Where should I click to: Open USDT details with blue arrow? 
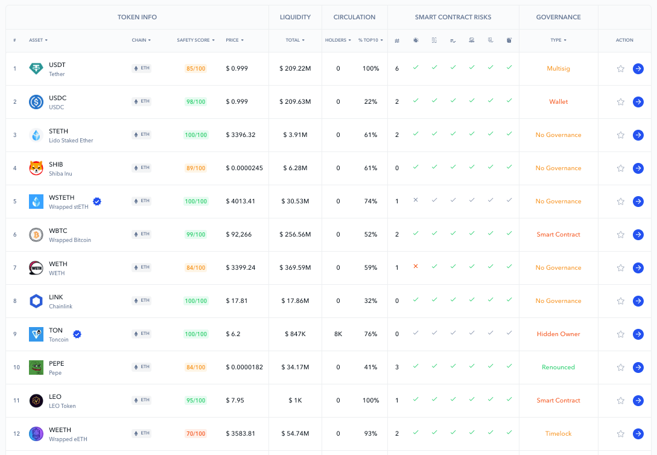638,68
